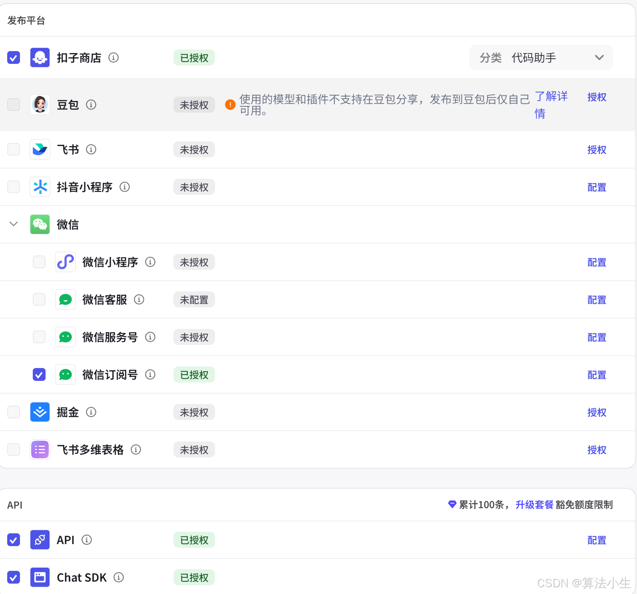
Task: Click 授权 link for 豆包
Action: click(x=597, y=97)
